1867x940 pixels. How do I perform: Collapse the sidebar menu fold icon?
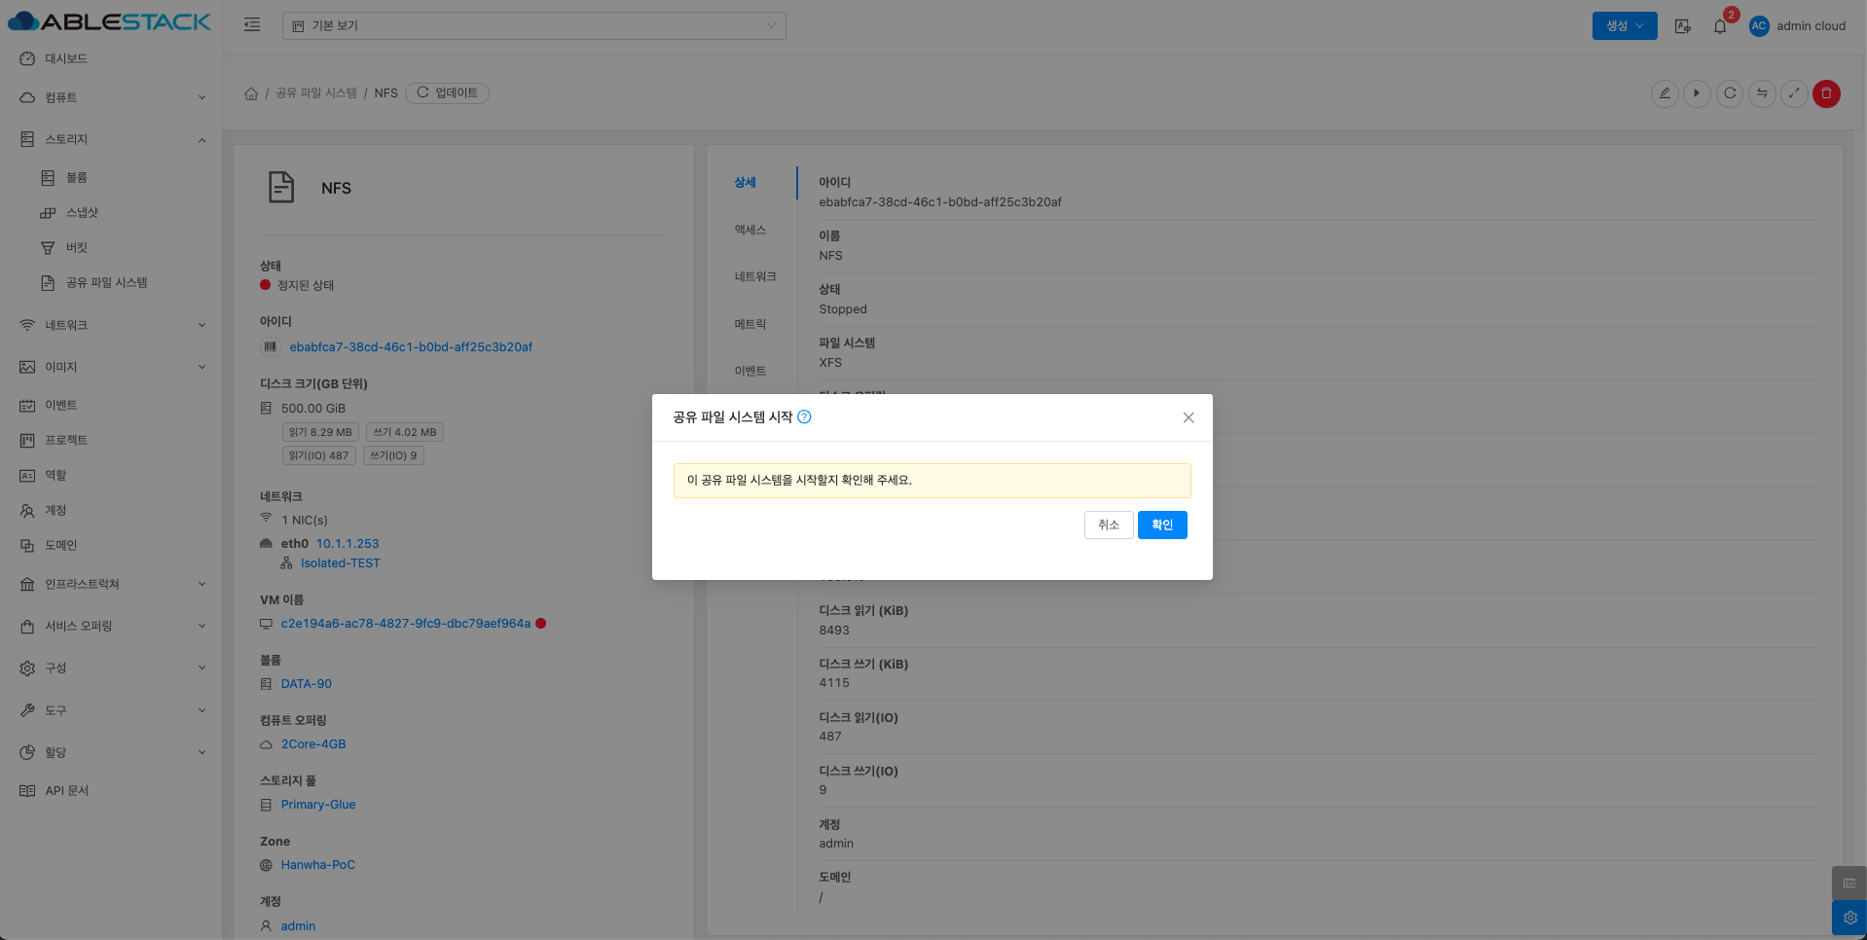click(252, 25)
